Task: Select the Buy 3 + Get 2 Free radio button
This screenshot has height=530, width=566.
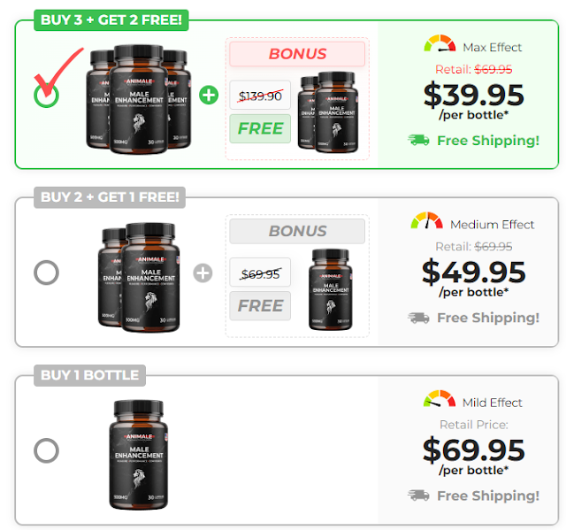Action: [46, 96]
